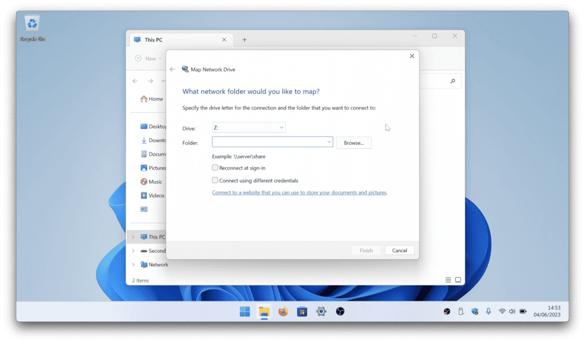The image size is (585, 343).
Task: Check Connect using different credentials
Action: 215,180
